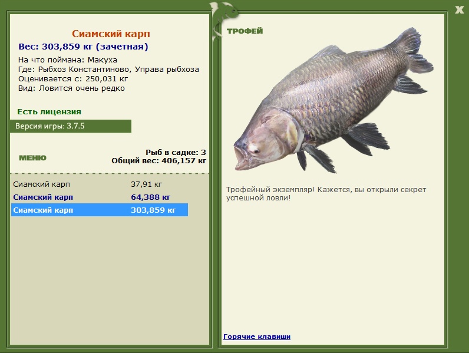Click the Вес: 303,859 кг (зачетная) line
The image size is (469, 353).
[83, 47]
